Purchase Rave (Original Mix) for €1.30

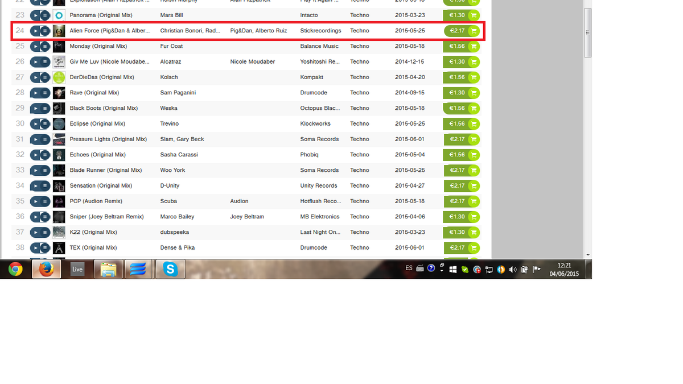click(462, 93)
